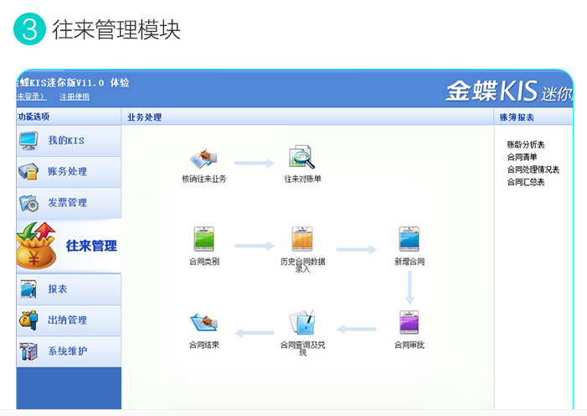Click the 合同类别 icon
Image resolution: width=587 pixels, height=416 pixels.
204,240
